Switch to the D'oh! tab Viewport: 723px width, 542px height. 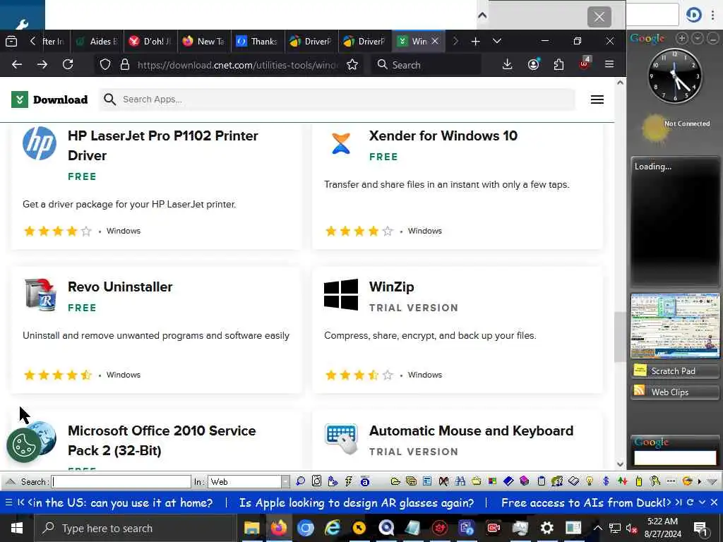tap(151, 42)
